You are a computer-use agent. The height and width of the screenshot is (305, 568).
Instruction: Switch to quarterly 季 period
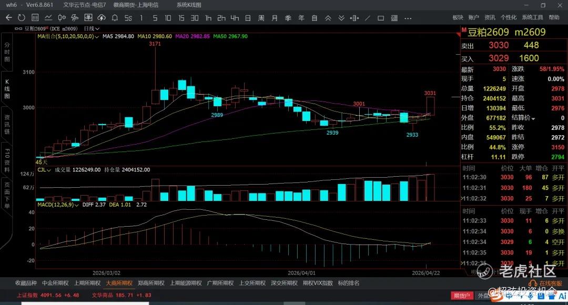pos(288,18)
